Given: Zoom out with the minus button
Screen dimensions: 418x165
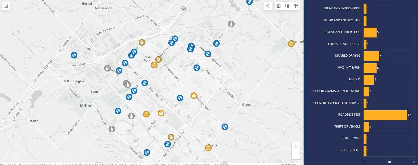Looking at the screenshot, I should point(296,155).
